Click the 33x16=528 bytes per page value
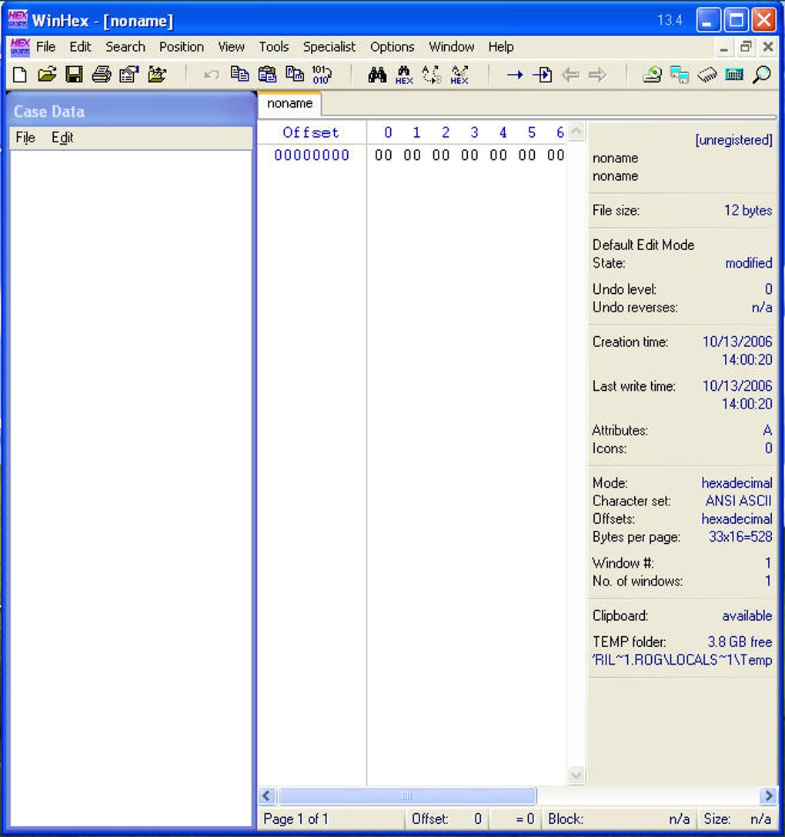The height and width of the screenshot is (837, 785). (740, 537)
